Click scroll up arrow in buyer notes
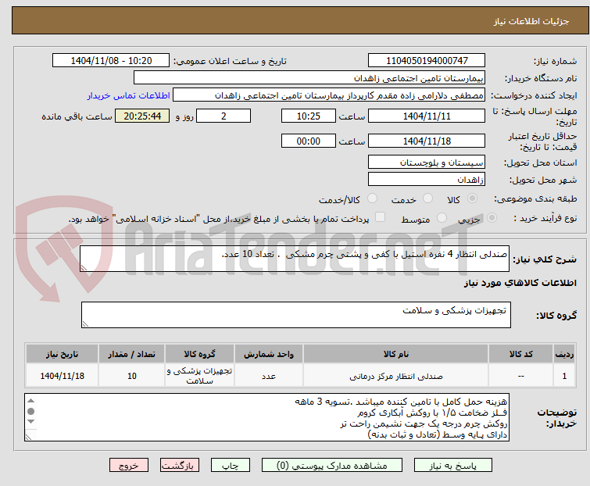This screenshot has height=486, width=590. [31, 401]
